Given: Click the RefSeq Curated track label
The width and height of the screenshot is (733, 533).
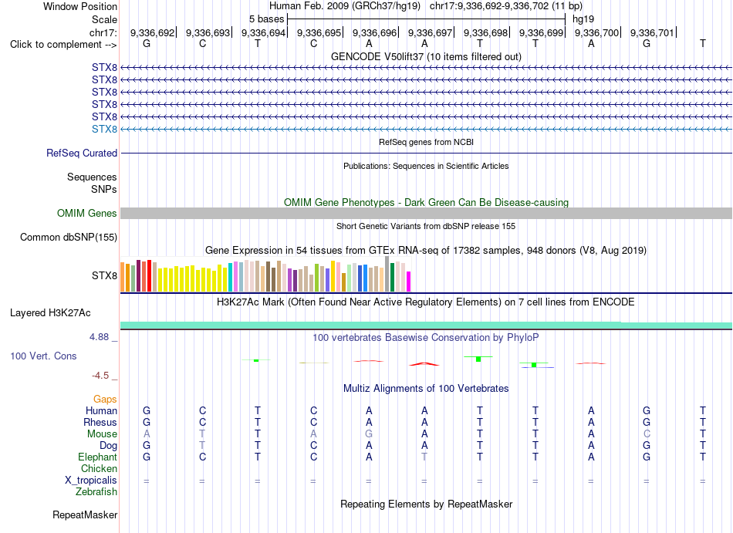Looking at the screenshot, I should [x=82, y=153].
